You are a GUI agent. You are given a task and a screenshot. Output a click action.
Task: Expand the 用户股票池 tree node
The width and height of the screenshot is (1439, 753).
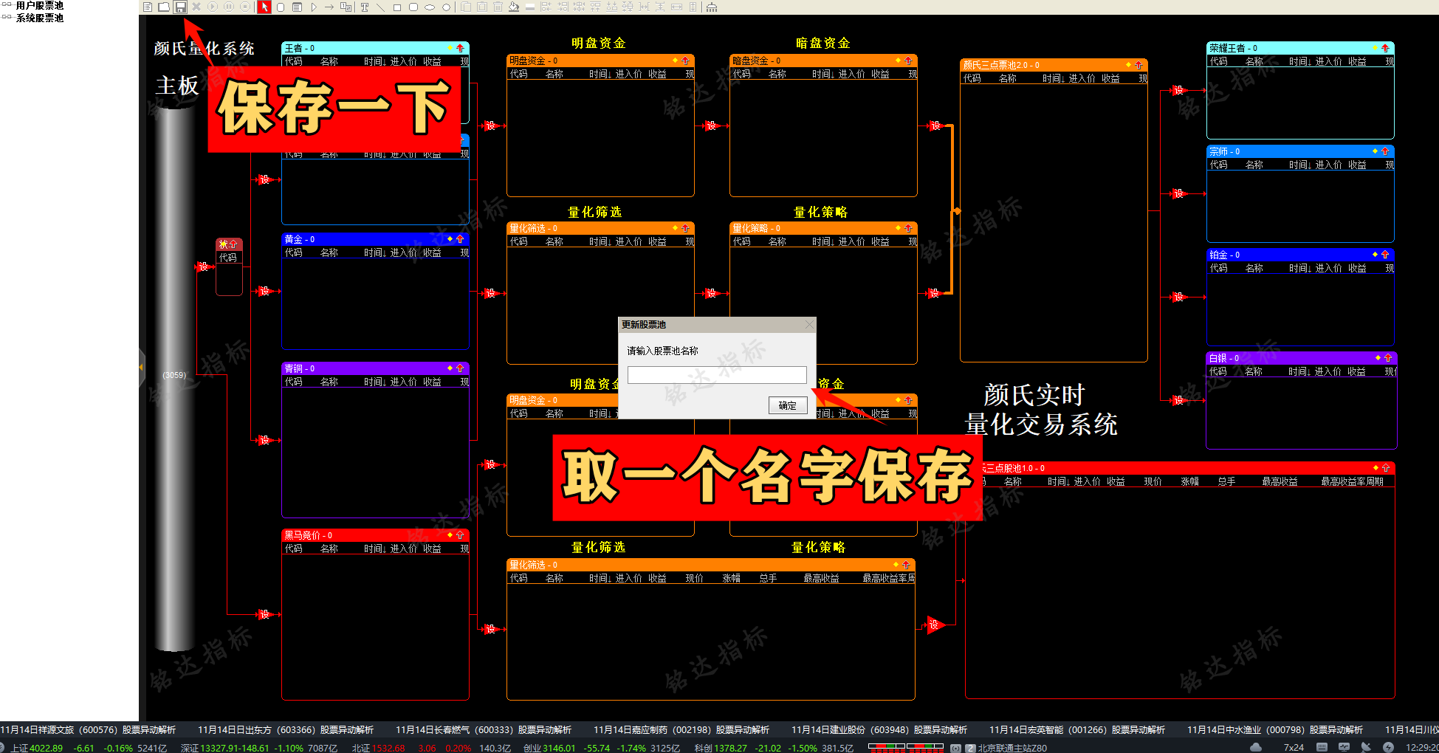tap(5, 5)
